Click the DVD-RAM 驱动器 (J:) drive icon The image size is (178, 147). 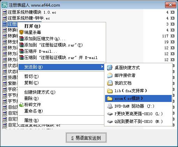click(x=110, y=106)
